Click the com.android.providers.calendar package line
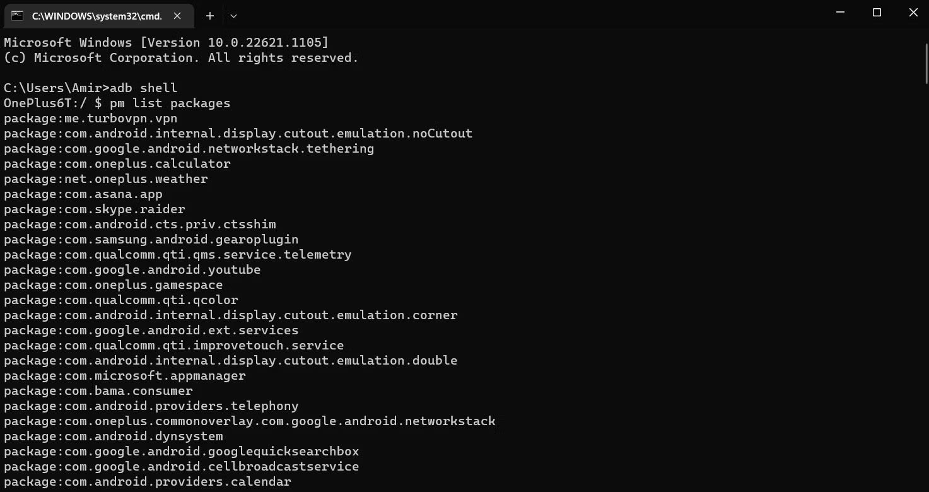Viewport: 929px width, 492px height. pos(148,482)
